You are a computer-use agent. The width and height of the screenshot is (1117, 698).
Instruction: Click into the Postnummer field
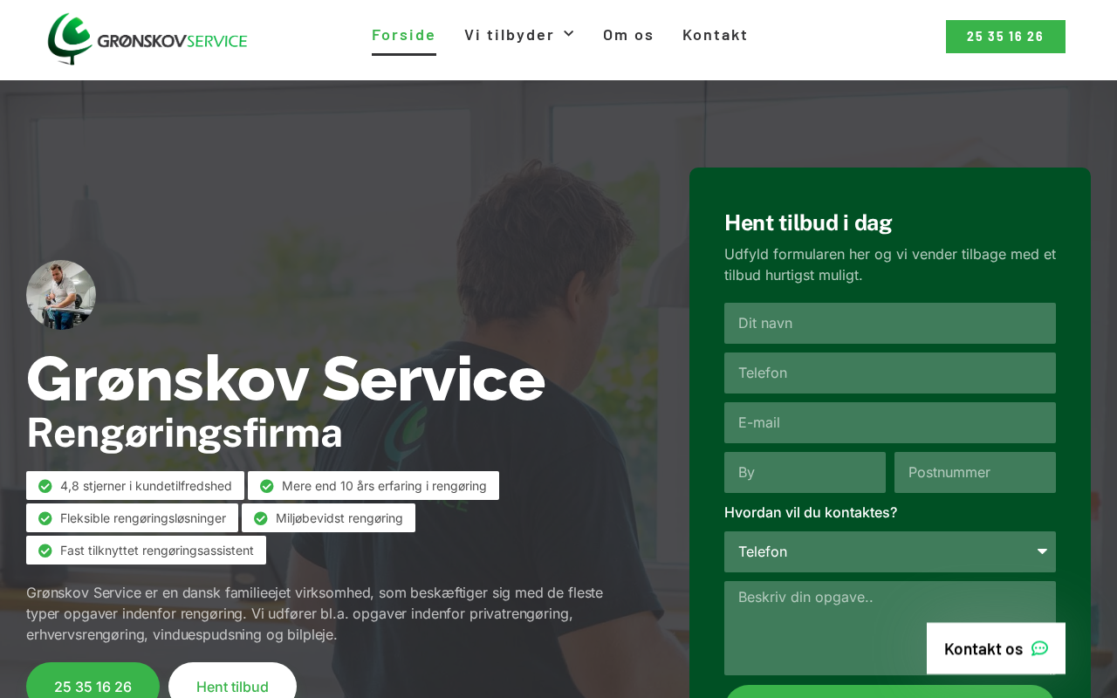point(975,472)
